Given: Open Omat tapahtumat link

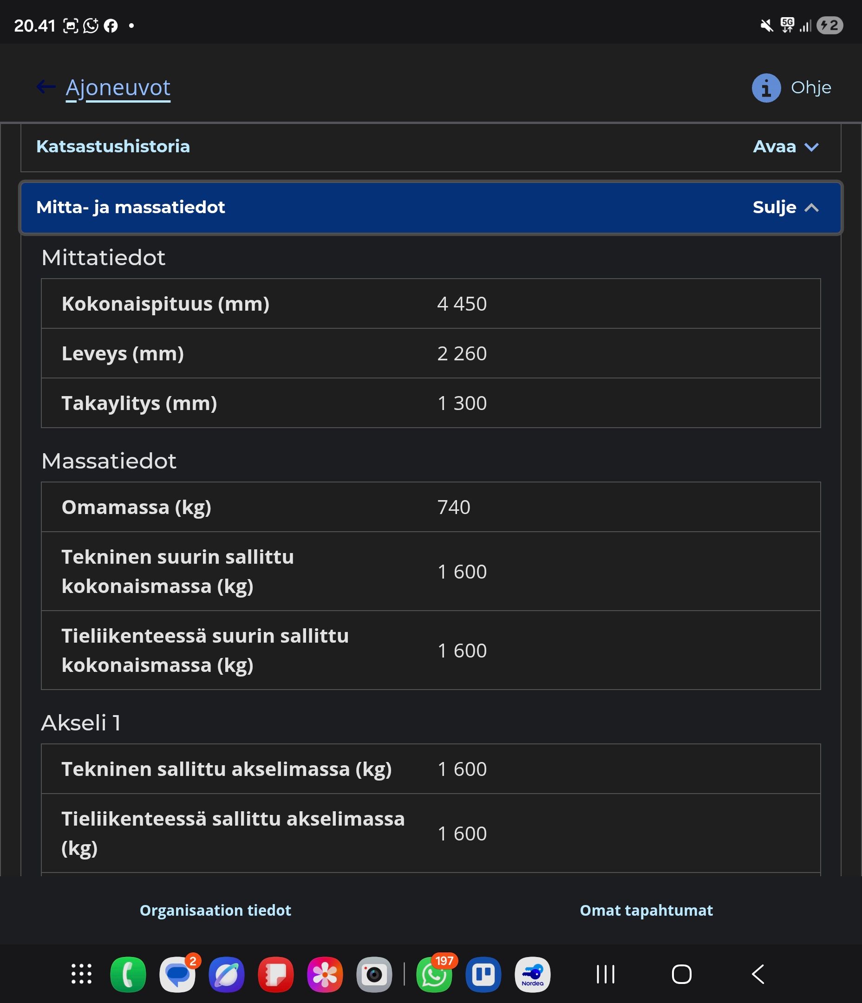Looking at the screenshot, I should (x=646, y=910).
